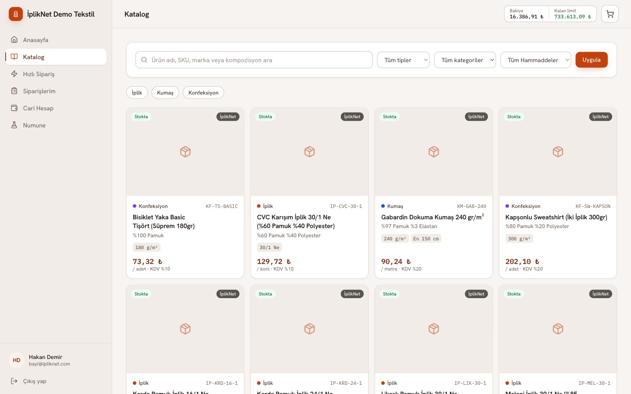Click Hakan Demir user name
Image resolution: width=631 pixels, height=394 pixels.
click(x=46, y=357)
